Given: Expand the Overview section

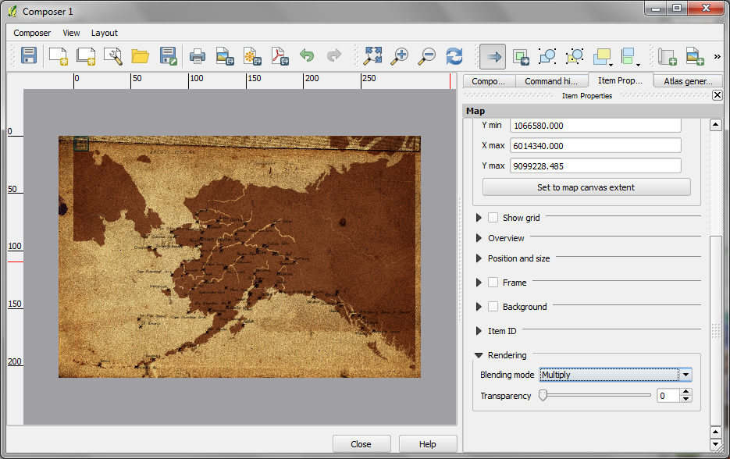Looking at the screenshot, I should coord(479,237).
